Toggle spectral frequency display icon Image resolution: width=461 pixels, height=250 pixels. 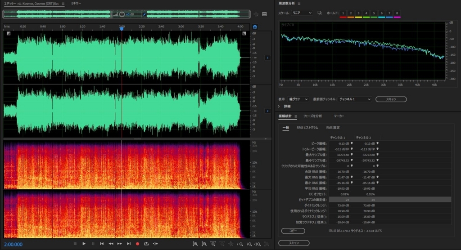(x=264, y=14)
